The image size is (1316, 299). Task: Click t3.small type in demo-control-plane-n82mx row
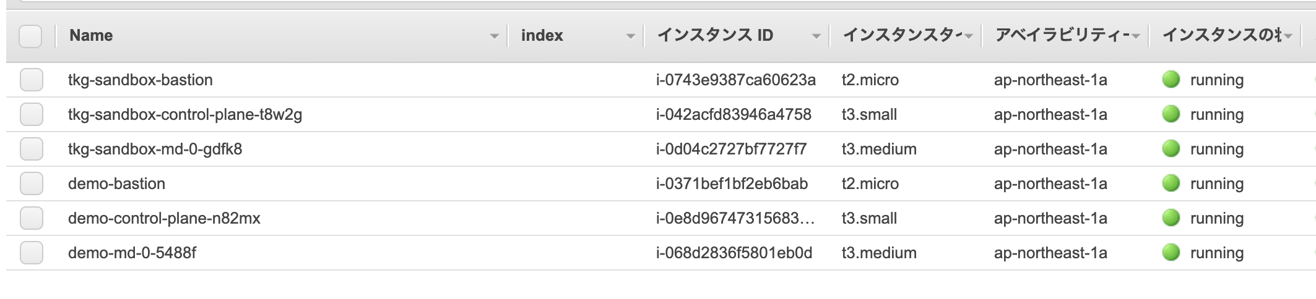coord(870,218)
